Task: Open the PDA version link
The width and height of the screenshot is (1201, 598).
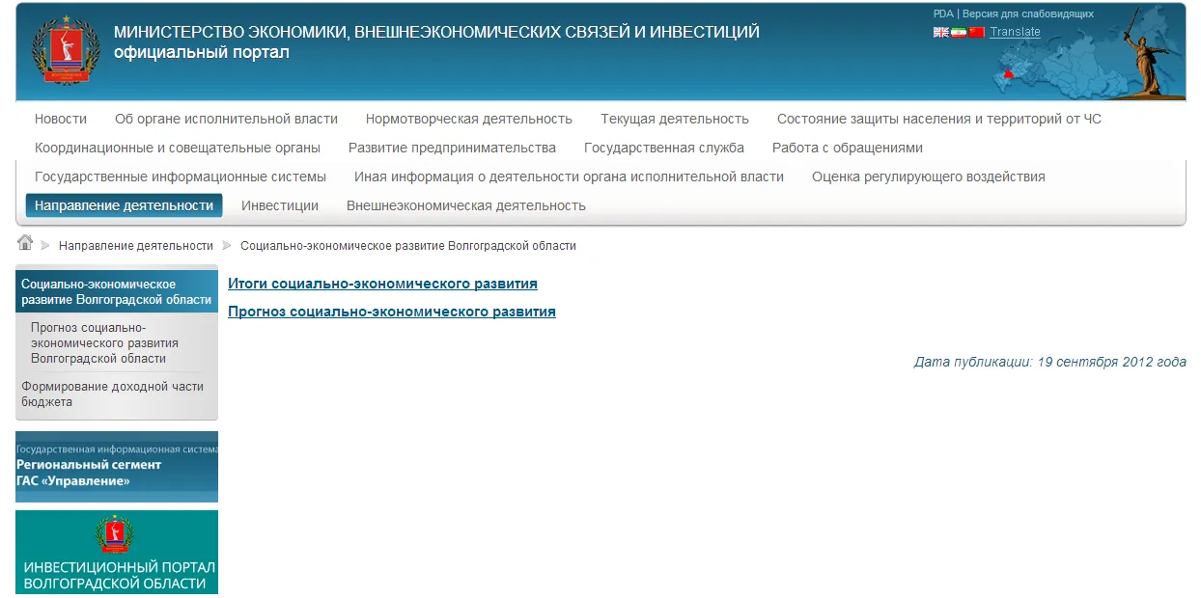Action: click(943, 14)
